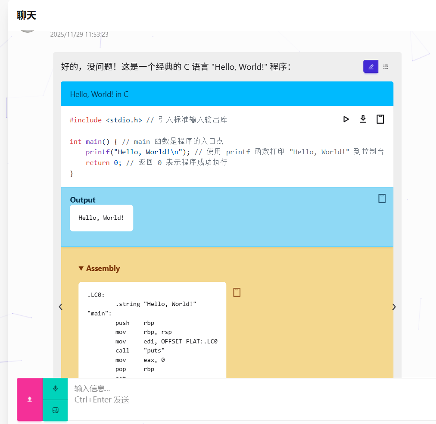This screenshot has width=436, height=424.
Task: Go to next slide with right chevron
Action: point(394,307)
